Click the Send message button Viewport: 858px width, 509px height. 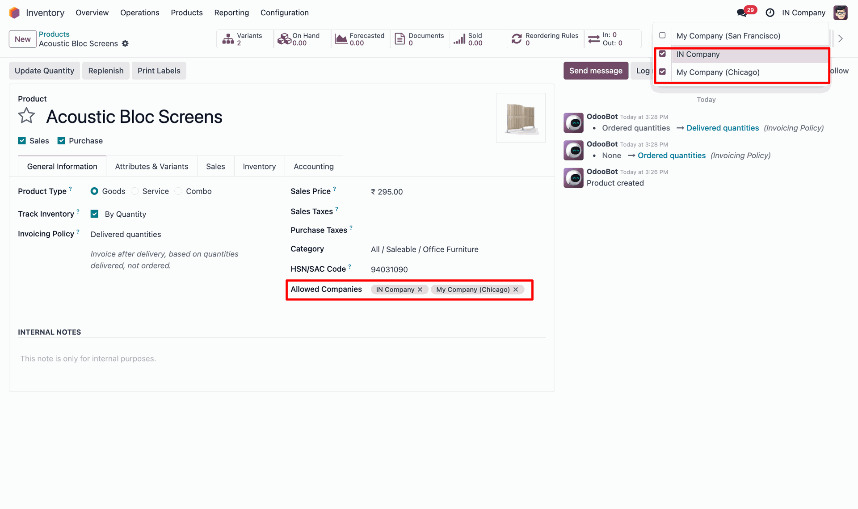(595, 71)
